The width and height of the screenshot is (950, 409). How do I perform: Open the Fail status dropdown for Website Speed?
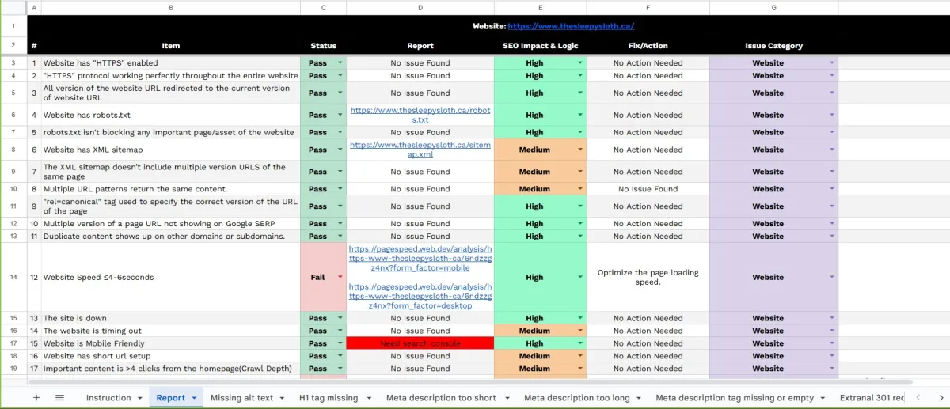click(x=340, y=278)
